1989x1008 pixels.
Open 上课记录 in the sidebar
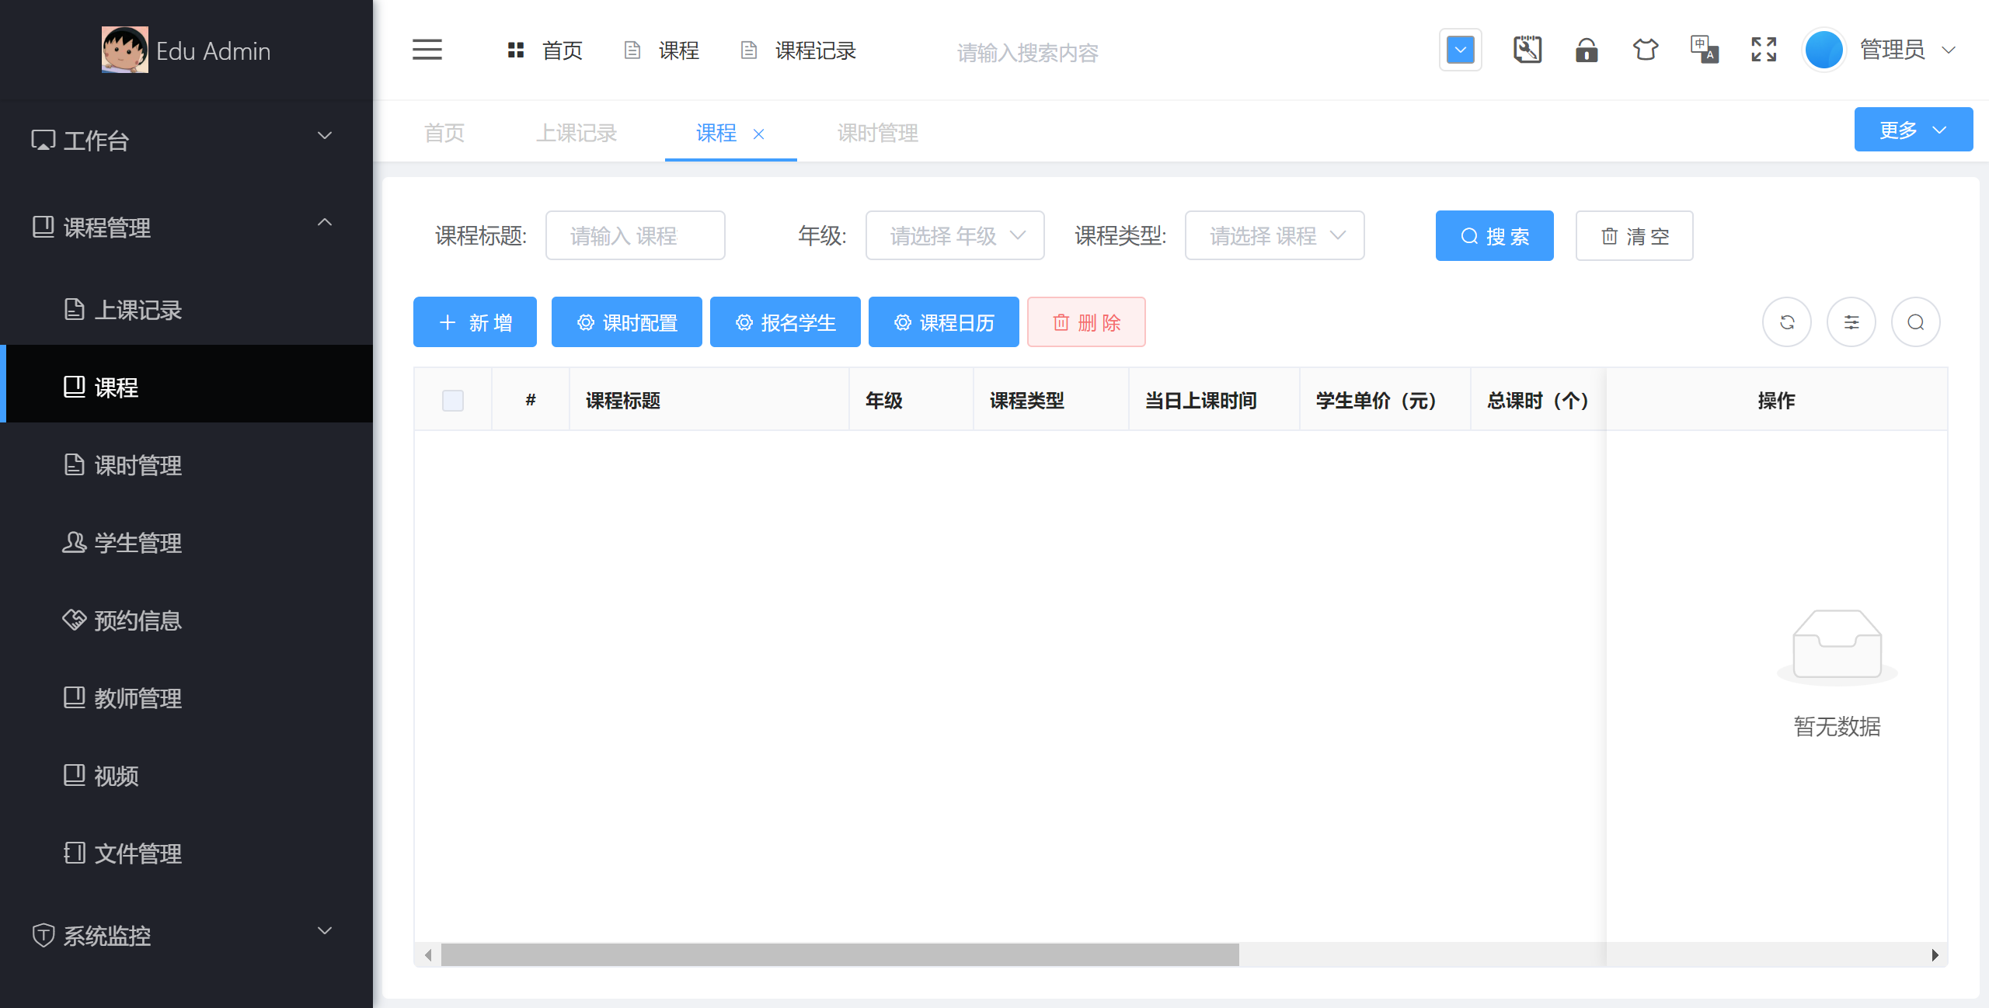click(x=186, y=309)
